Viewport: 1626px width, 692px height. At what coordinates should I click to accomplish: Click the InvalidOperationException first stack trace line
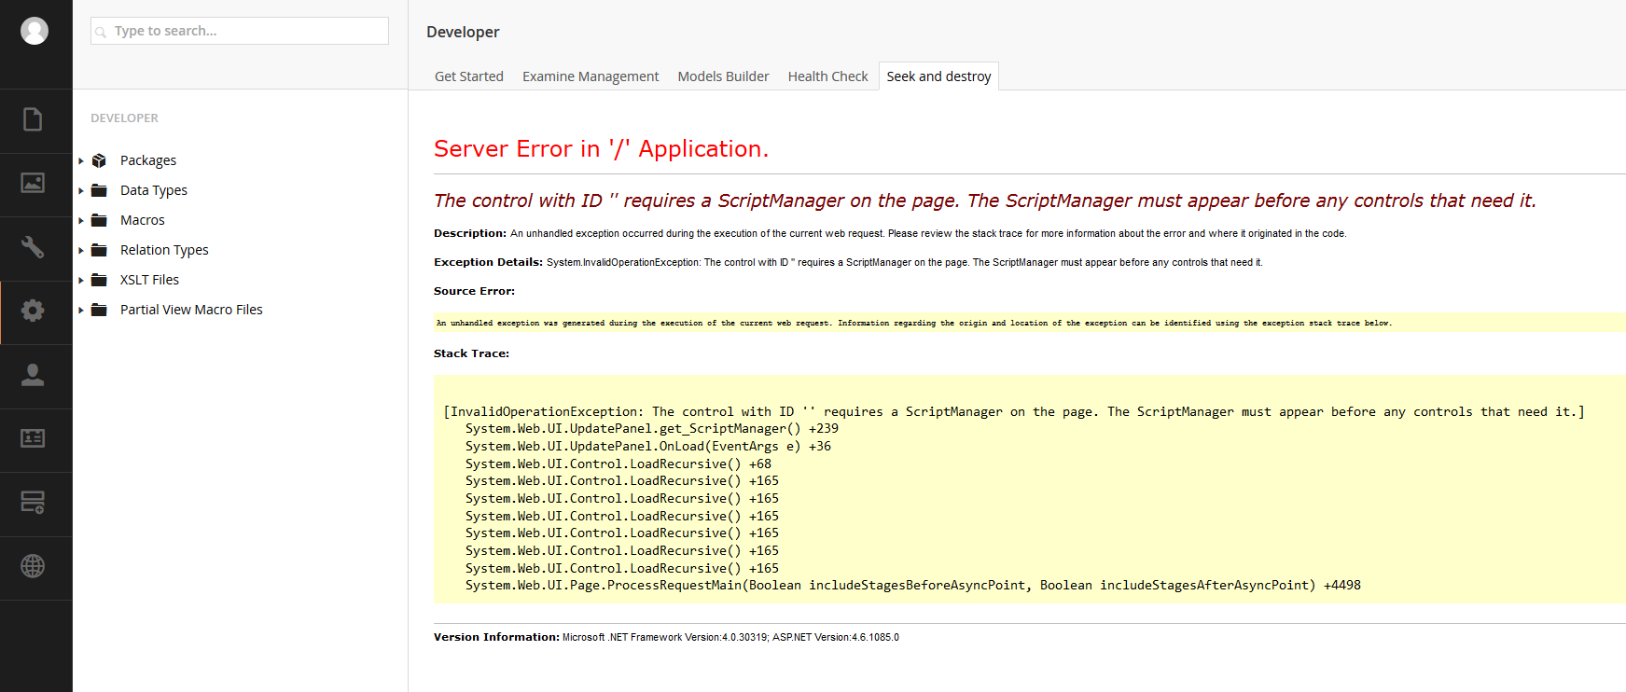click(x=1014, y=411)
